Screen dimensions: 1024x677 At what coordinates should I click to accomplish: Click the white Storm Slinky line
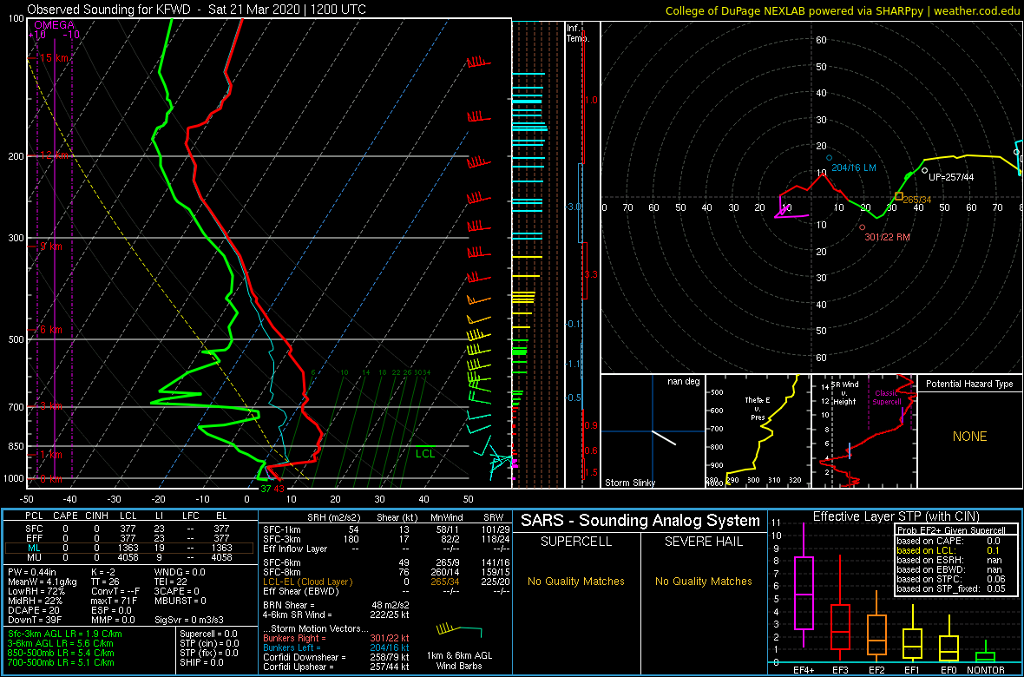tap(664, 437)
